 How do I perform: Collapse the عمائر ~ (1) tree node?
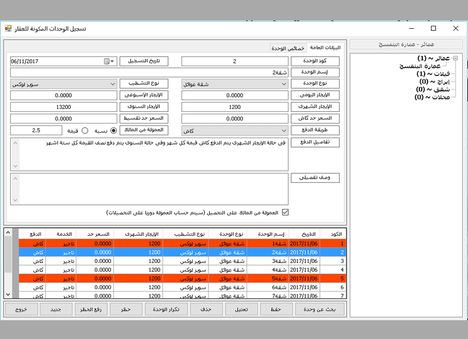[456, 58]
